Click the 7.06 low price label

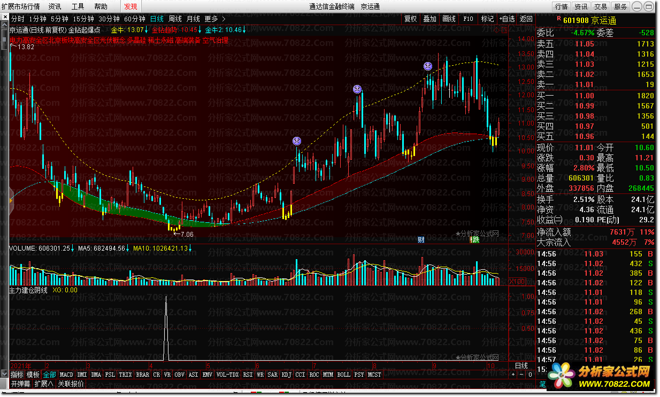187,234
